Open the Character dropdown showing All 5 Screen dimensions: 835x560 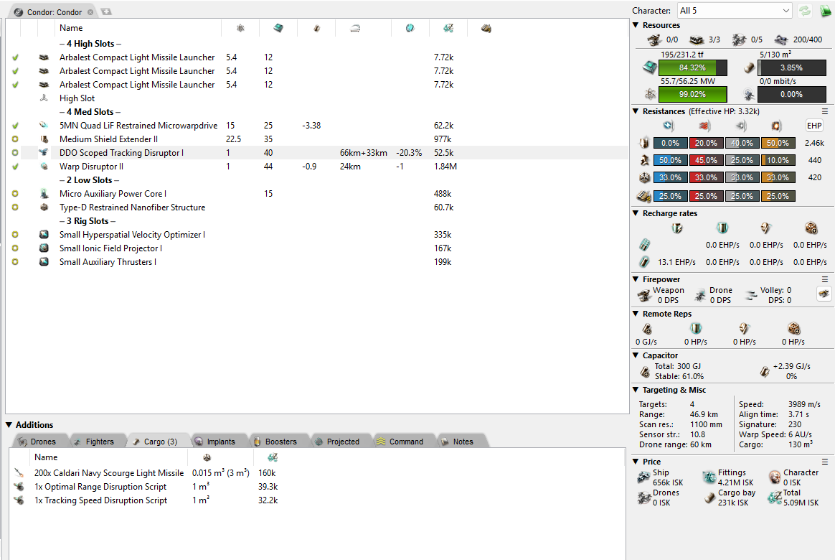pos(734,11)
